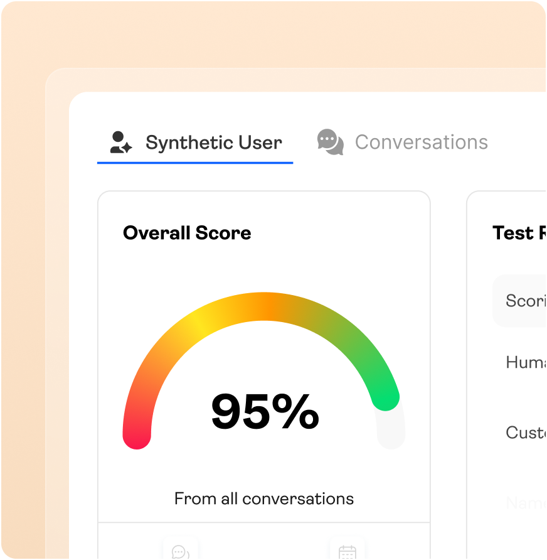The width and height of the screenshot is (547, 560).
Task: Select the 'Scori' row in the Test card
Action: (519, 301)
